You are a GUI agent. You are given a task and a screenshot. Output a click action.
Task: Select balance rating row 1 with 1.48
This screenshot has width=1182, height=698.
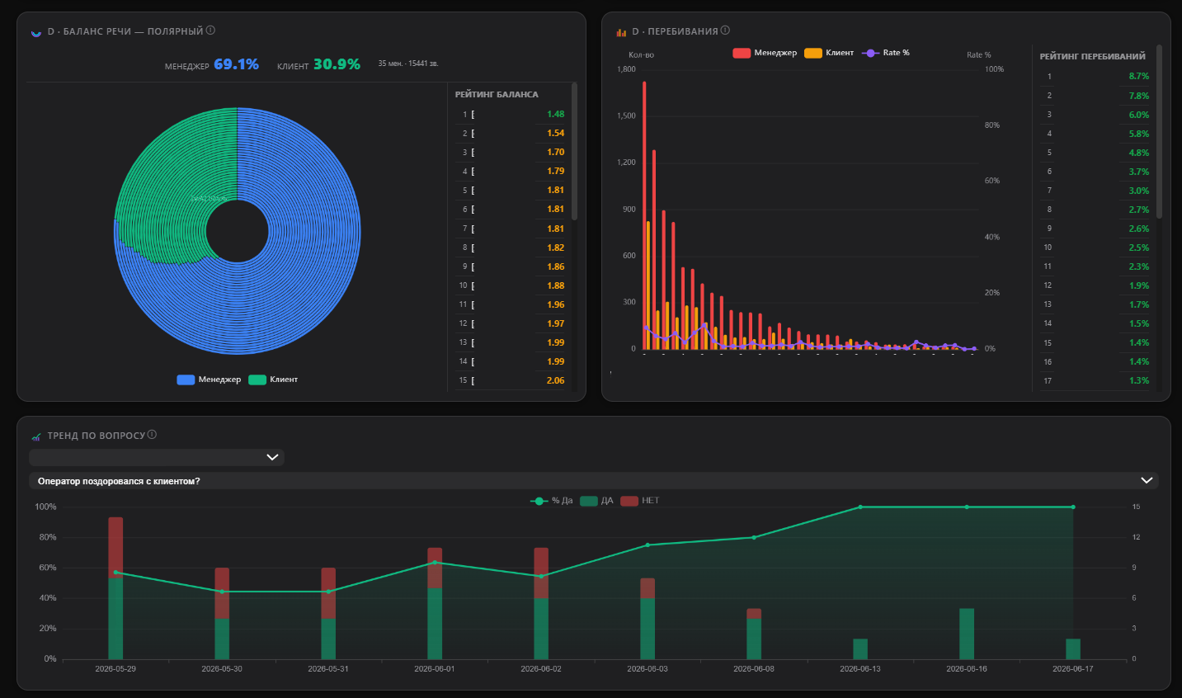tap(511, 115)
